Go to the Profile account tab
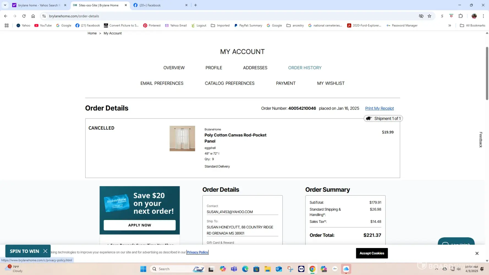The width and height of the screenshot is (489, 275). click(x=214, y=68)
